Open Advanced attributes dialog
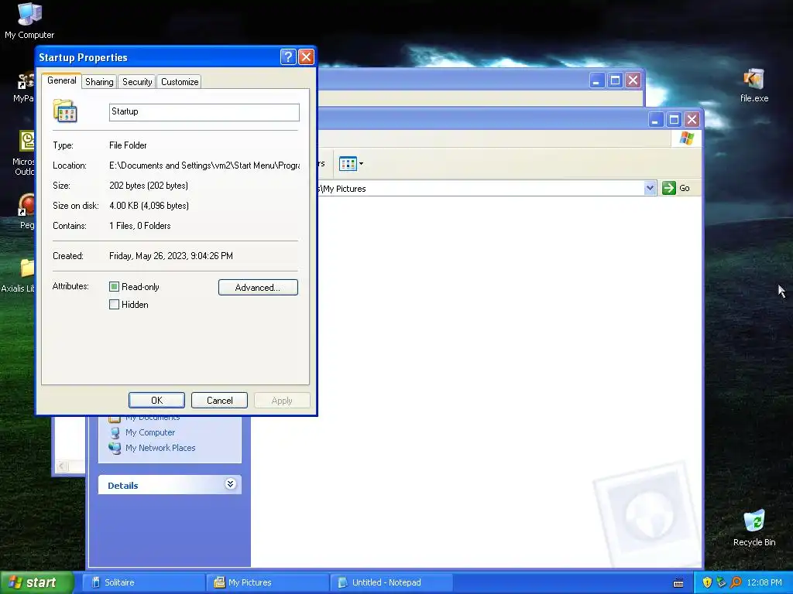The width and height of the screenshot is (793, 594). (258, 288)
